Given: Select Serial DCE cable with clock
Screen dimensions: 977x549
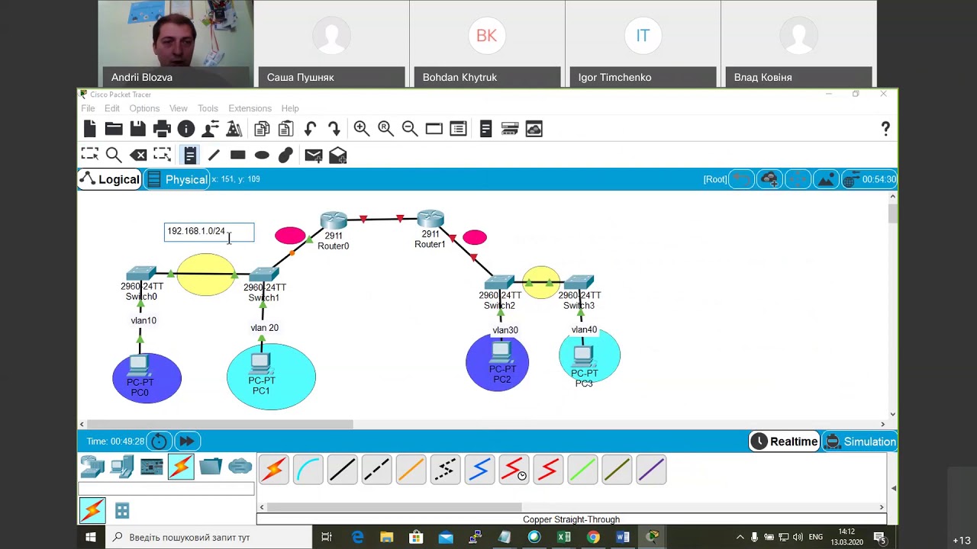Looking at the screenshot, I should pos(514,470).
